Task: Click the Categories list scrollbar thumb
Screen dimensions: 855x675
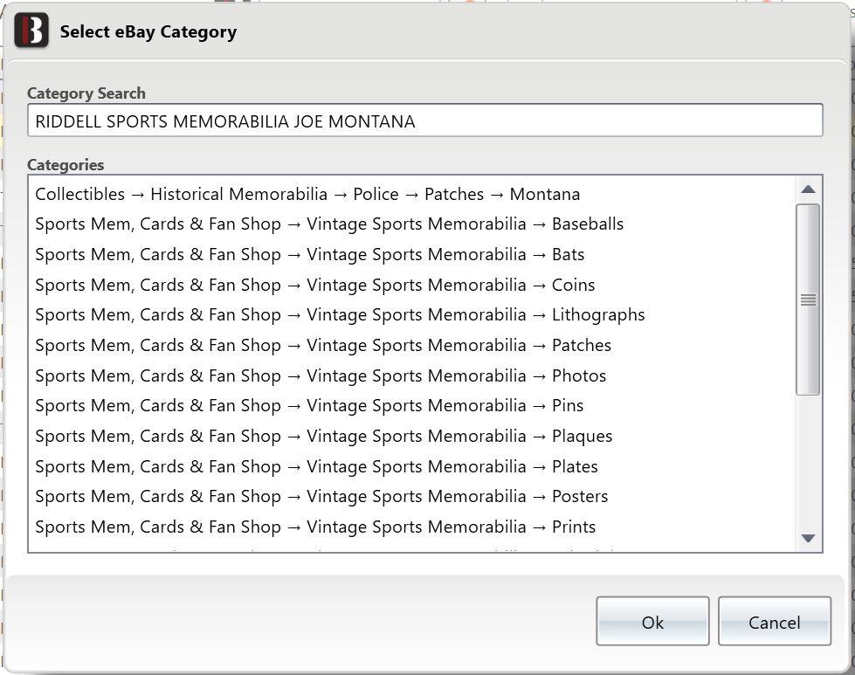Action: [x=808, y=300]
